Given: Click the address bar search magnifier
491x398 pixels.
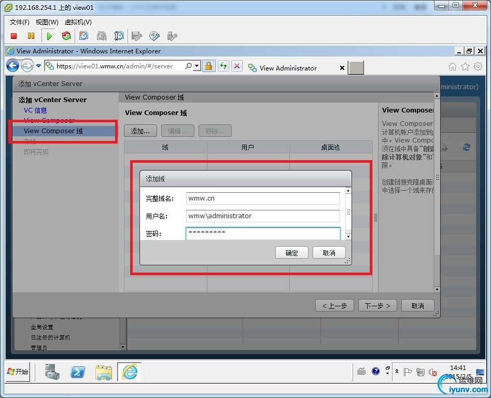Looking at the screenshot, I should pos(188,66).
